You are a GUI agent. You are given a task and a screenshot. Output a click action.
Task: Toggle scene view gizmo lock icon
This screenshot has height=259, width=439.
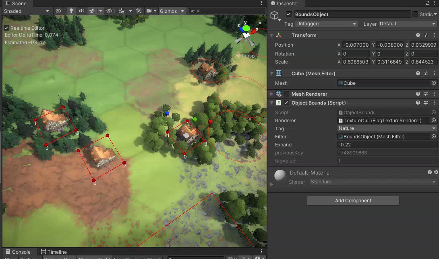[x=260, y=23]
